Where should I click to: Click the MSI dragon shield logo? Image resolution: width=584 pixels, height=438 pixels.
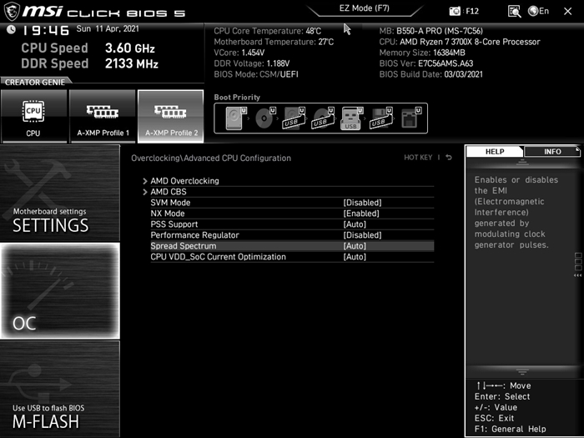tap(12, 11)
